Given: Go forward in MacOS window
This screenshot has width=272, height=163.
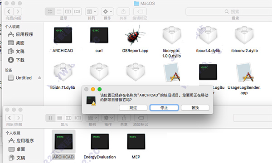Looking at the screenshot, I should (x=18, y=12).
